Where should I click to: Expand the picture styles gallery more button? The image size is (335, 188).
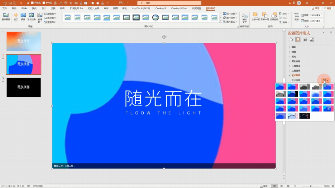221,21
